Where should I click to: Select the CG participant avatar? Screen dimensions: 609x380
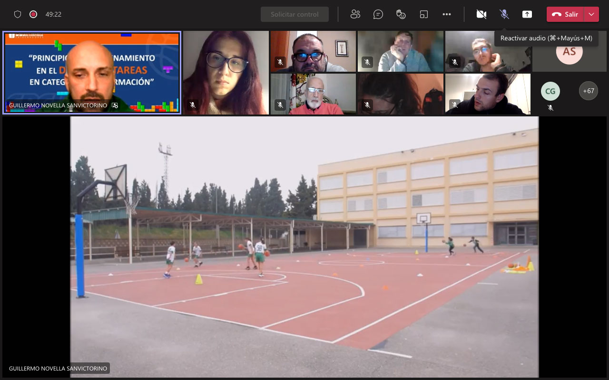(550, 91)
